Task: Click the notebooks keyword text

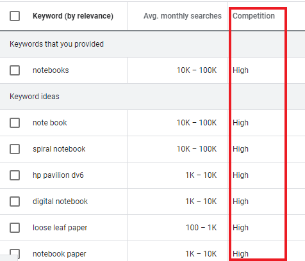Action: pos(51,70)
